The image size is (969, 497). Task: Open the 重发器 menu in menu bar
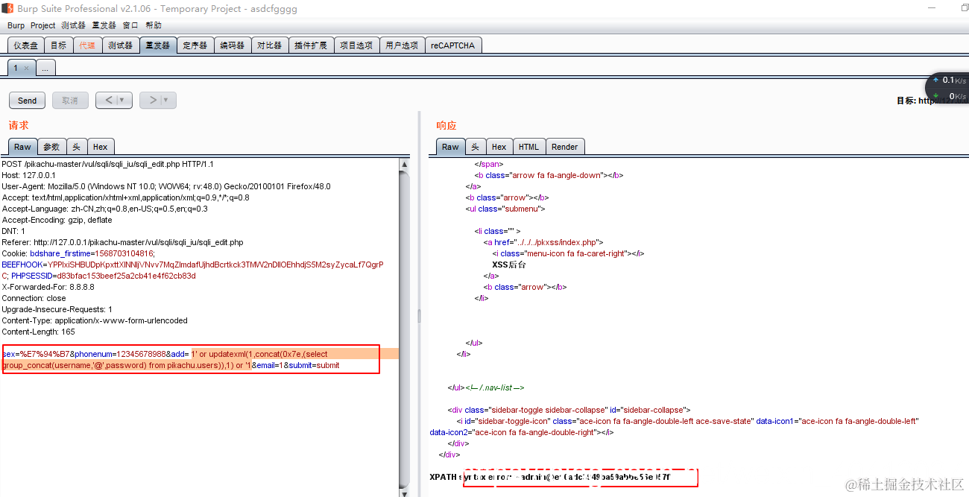pos(104,25)
